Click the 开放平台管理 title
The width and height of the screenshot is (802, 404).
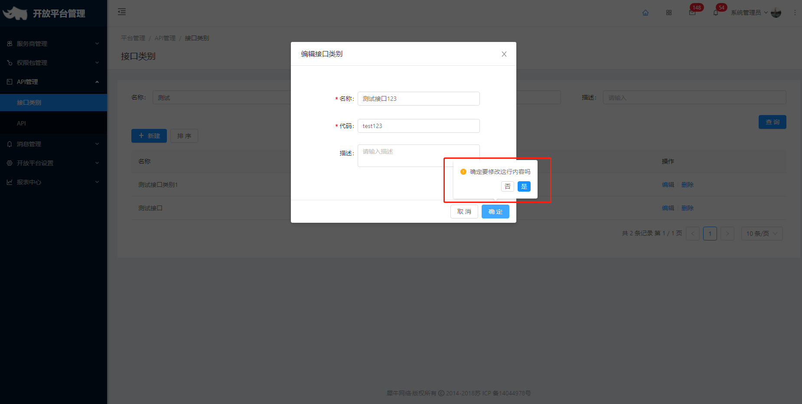pos(59,13)
